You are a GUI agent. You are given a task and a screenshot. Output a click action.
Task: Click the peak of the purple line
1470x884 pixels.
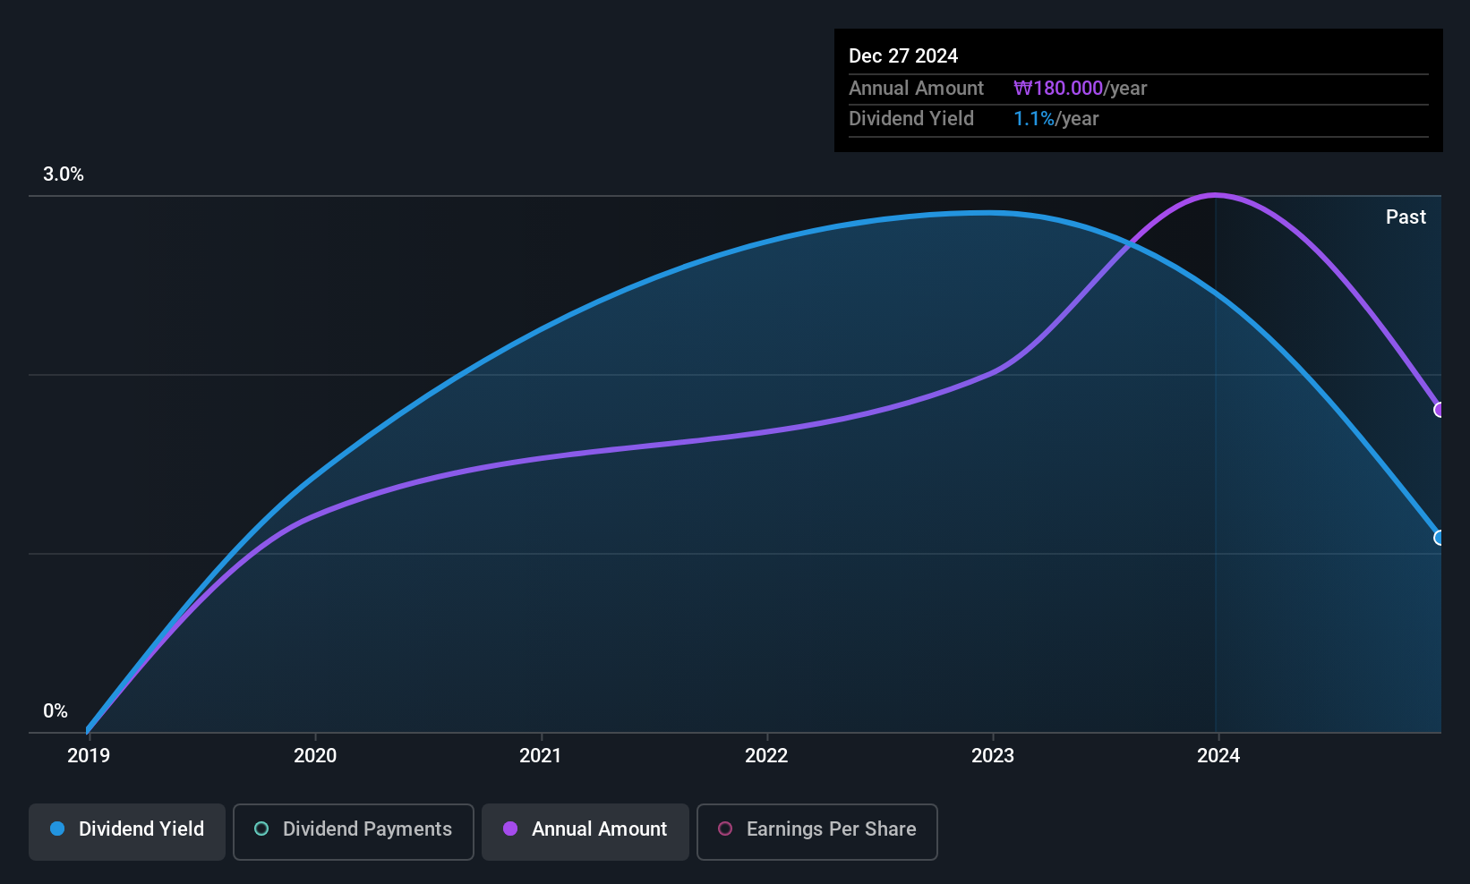(x=1216, y=195)
